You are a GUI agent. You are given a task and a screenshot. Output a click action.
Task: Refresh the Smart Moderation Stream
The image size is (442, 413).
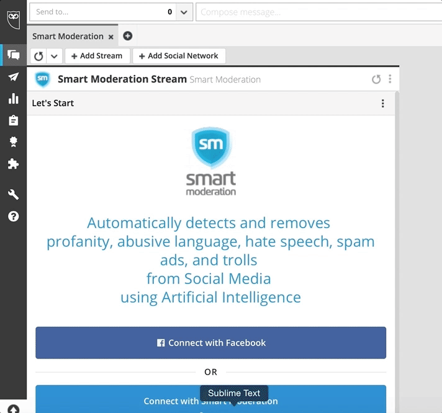point(376,79)
